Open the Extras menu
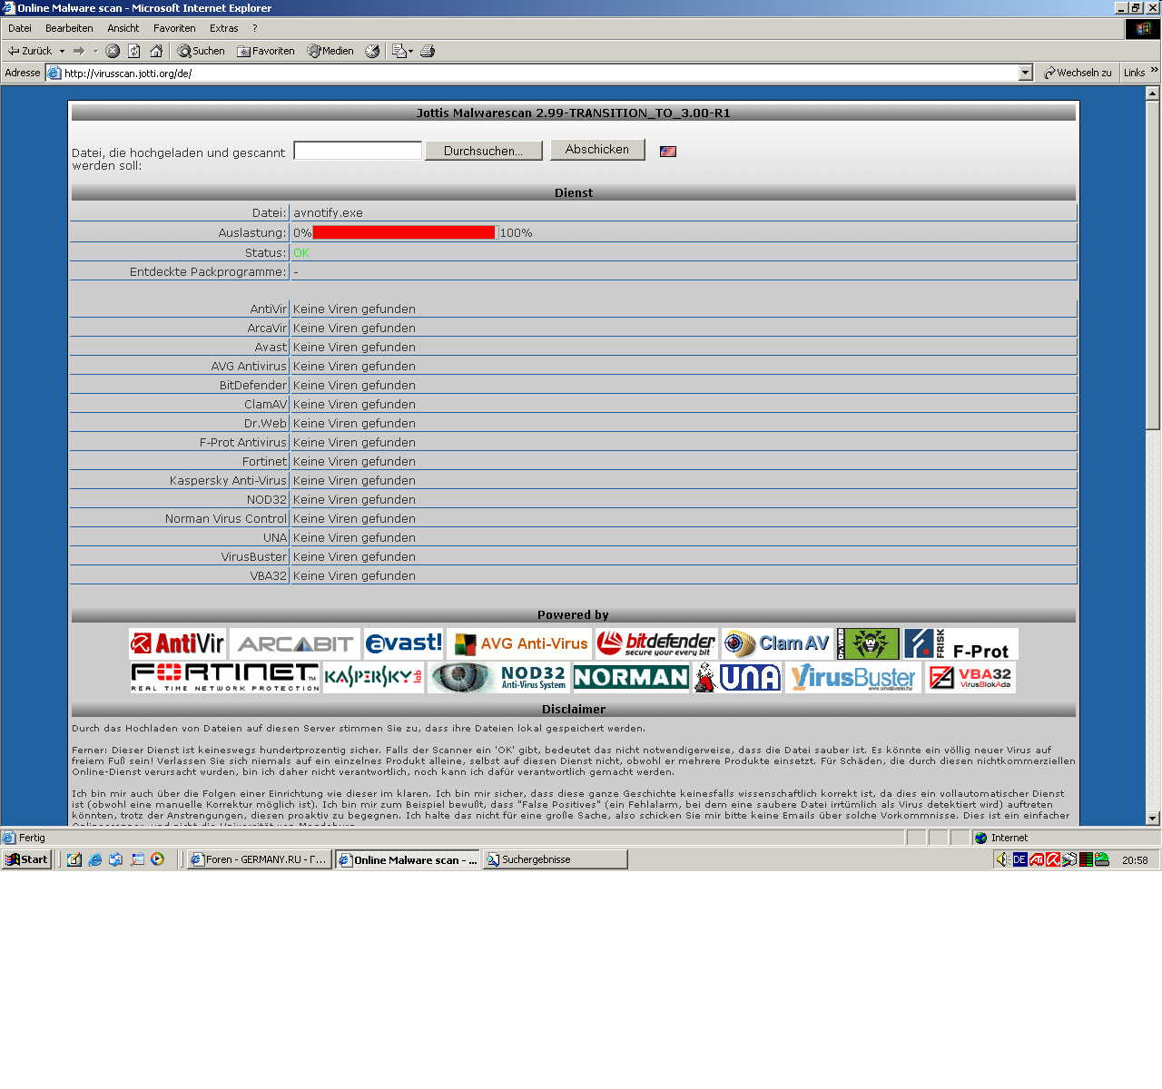The height and width of the screenshot is (1089, 1162). (x=223, y=28)
